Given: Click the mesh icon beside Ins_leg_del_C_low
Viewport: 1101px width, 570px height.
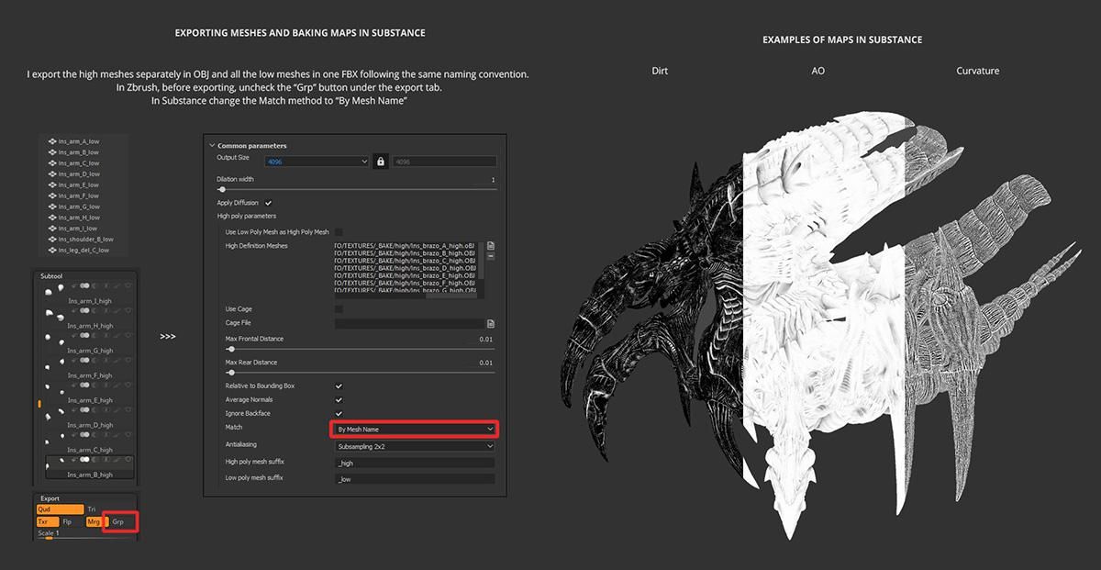Looking at the screenshot, I should coord(52,251).
